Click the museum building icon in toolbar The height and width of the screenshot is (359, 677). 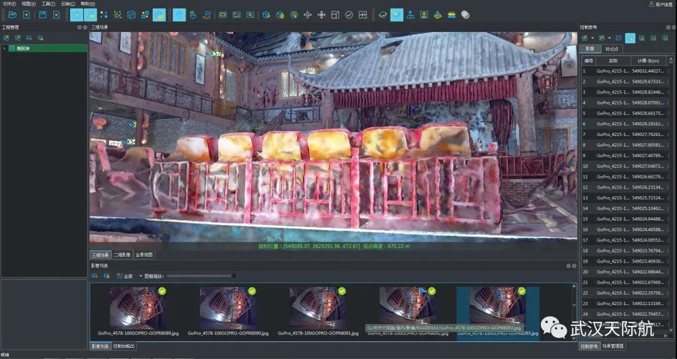pyautogui.click(x=424, y=14)
